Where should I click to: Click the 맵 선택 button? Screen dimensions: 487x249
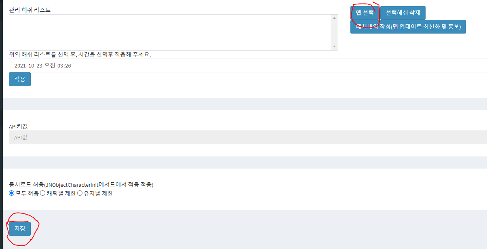365,13
